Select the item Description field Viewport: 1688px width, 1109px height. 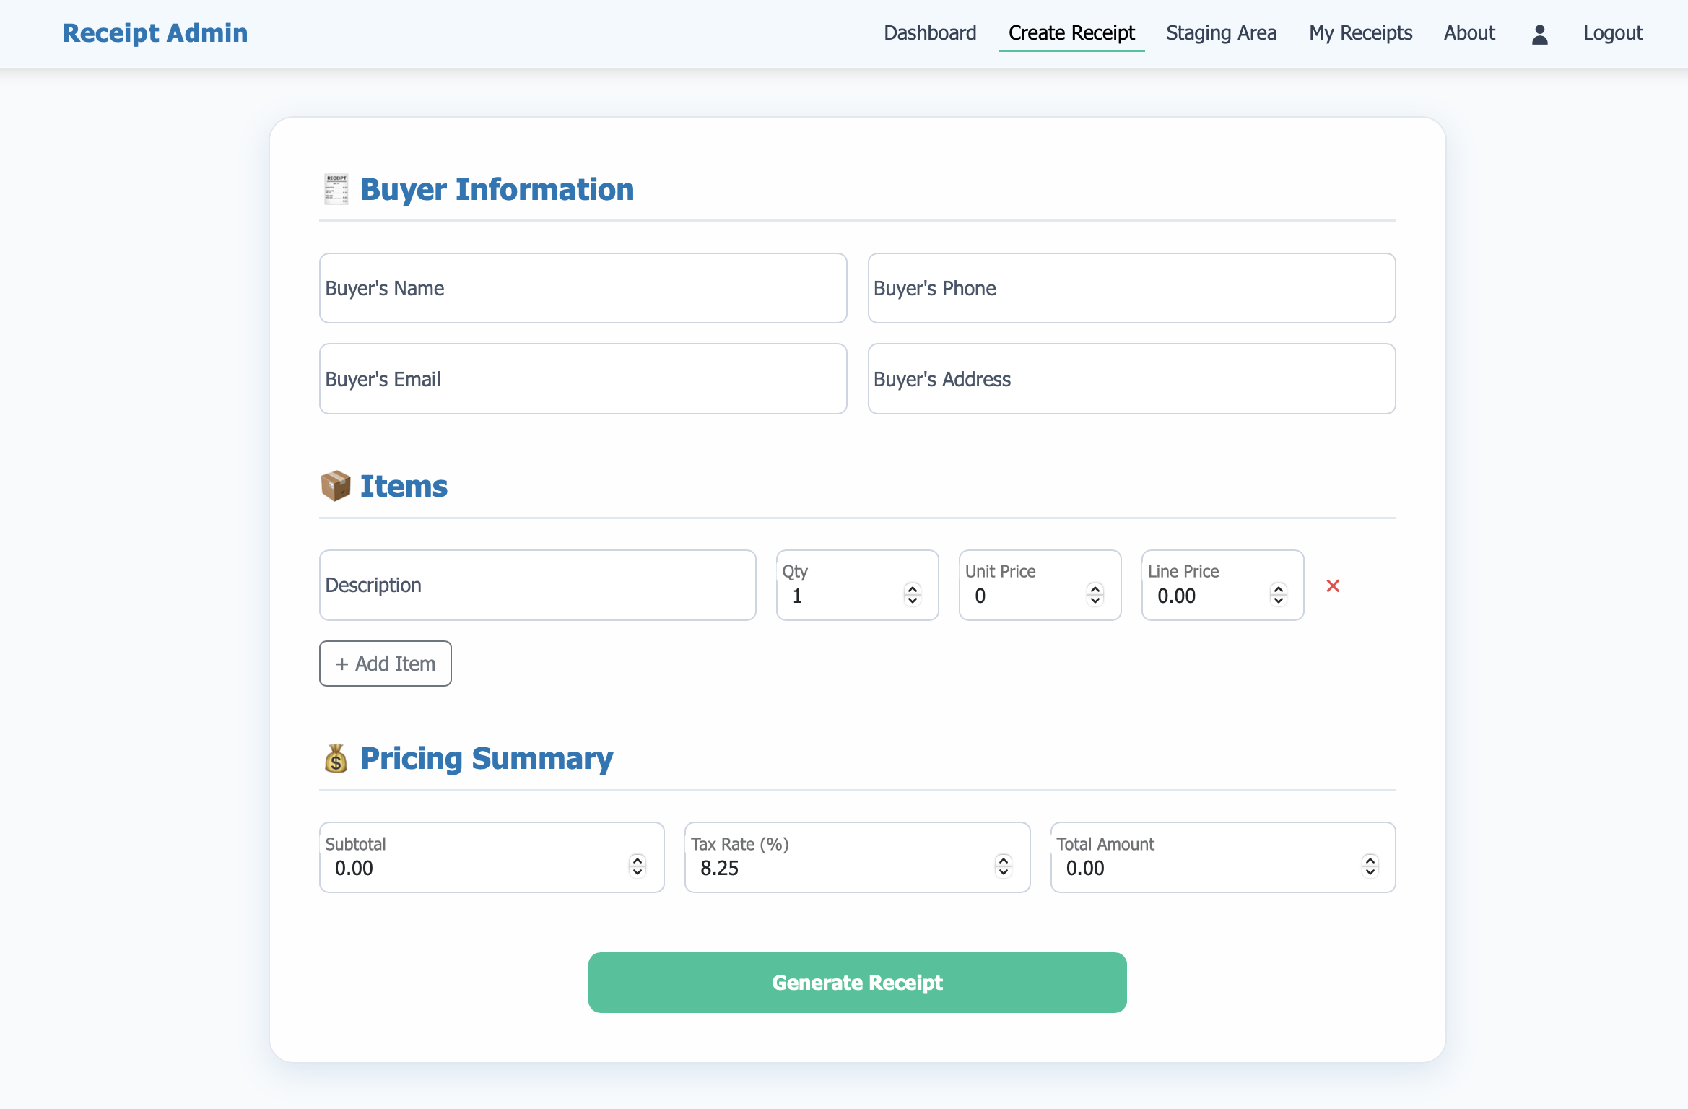click(x=537, y=586)
